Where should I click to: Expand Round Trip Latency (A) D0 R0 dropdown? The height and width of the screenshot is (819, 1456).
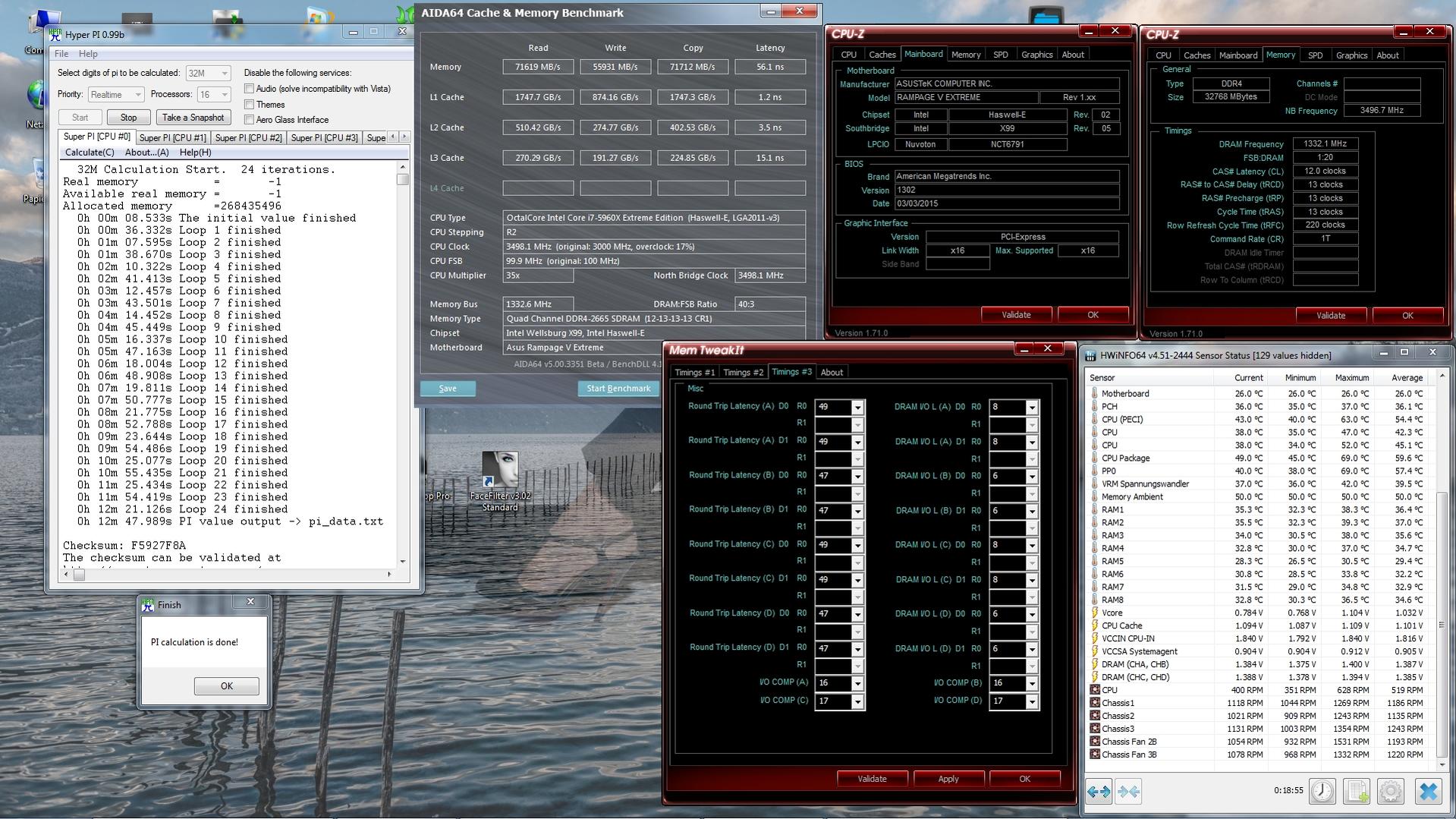(x=857, y=408)
